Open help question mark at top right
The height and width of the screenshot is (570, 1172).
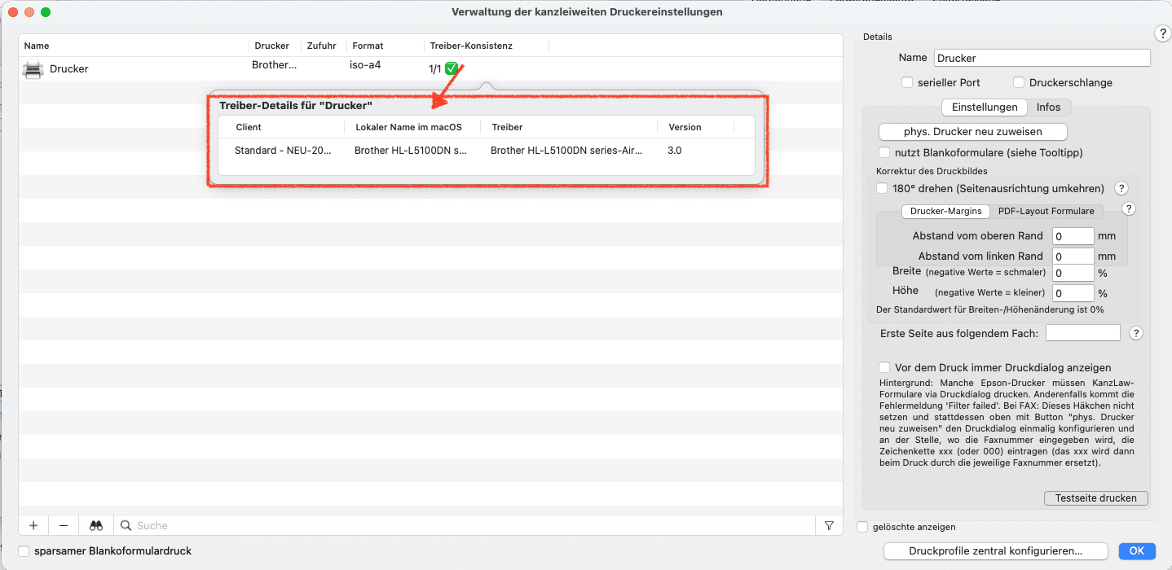click(x=1162, y=33)
